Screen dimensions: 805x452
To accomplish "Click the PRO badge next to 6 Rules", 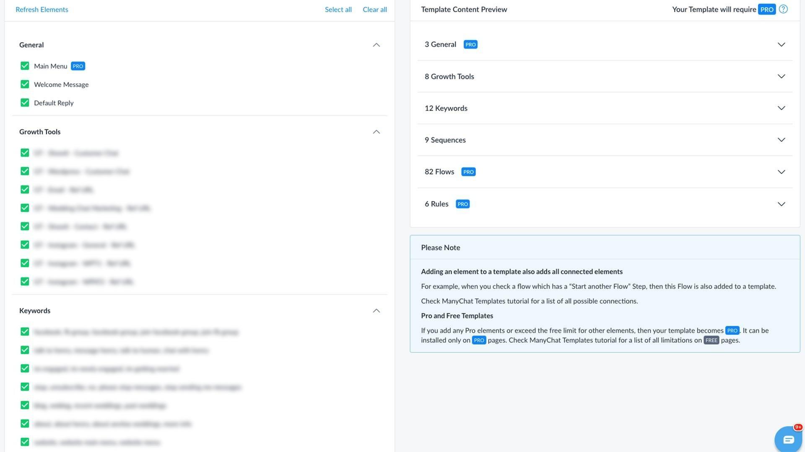I will [462, 204].
